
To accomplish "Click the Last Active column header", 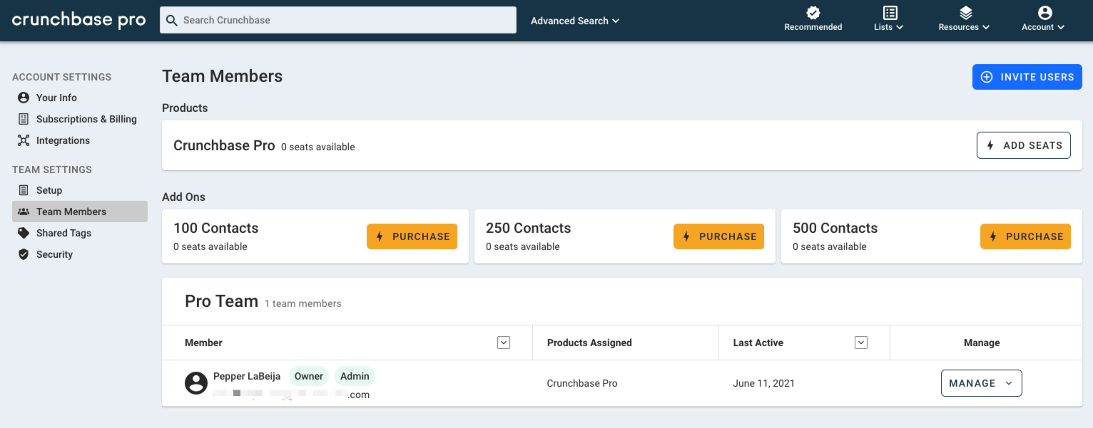I will 758,343.
